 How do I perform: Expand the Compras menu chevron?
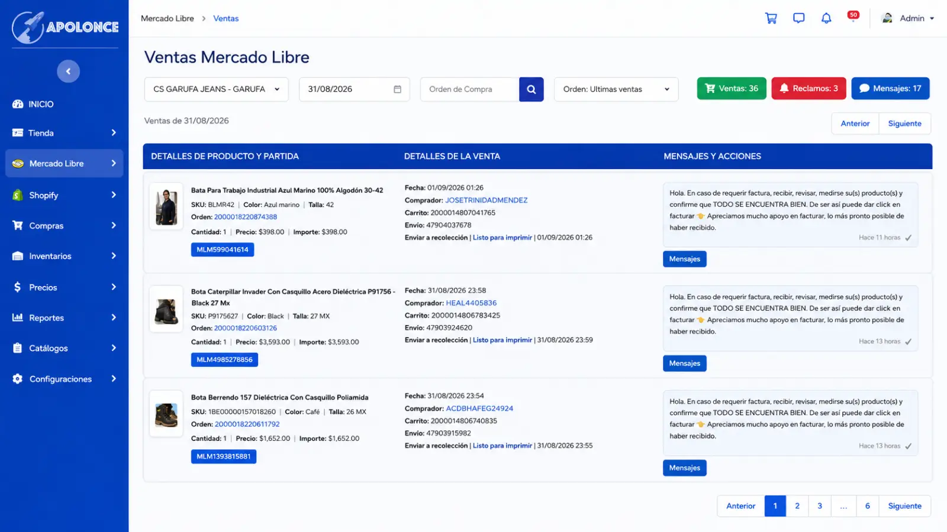pyautogui.click(x=114, y=225)
